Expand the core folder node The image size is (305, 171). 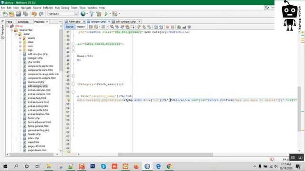coord(20,46)
